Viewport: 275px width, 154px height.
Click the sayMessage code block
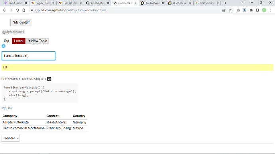[x=40, y=93]
